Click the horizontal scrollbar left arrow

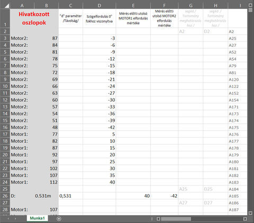158,219
